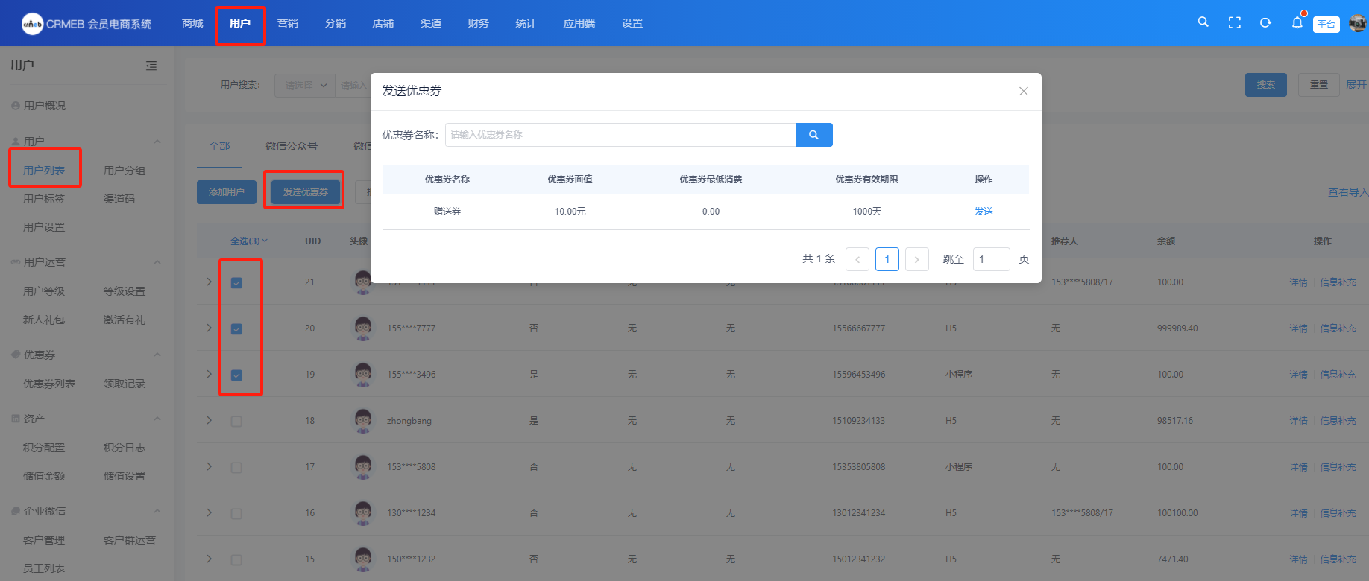The width and height of the screenshot is (1369, 581).
Task: Expand the row for UID 17
Action: pos(210,466)
